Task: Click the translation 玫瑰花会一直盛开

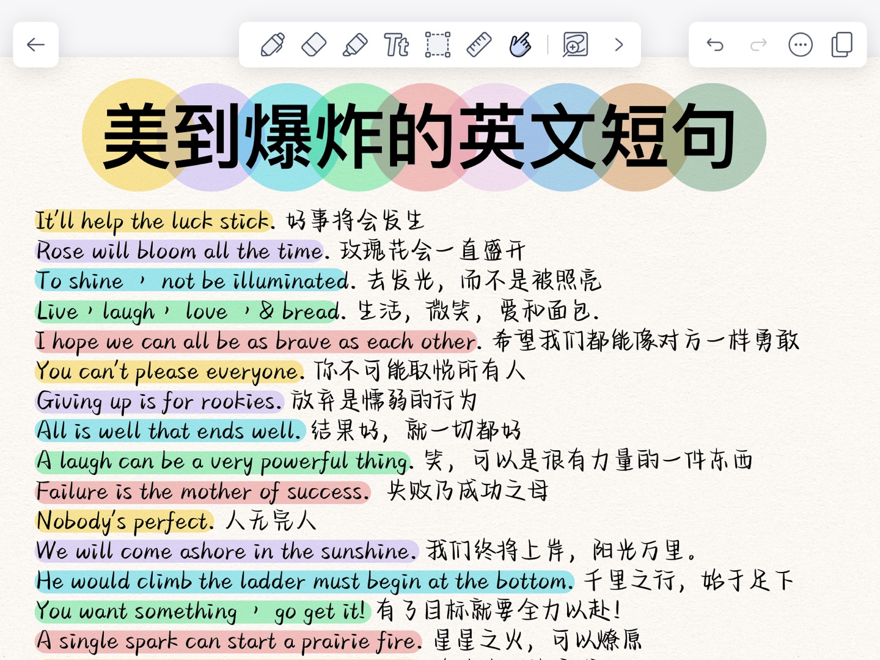Action: (x=433, y=250)
